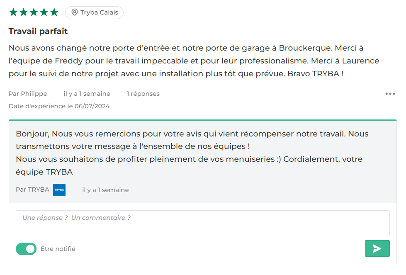
Task: Click the timestamp on TRYBA's reply
Action: (105, 190)
